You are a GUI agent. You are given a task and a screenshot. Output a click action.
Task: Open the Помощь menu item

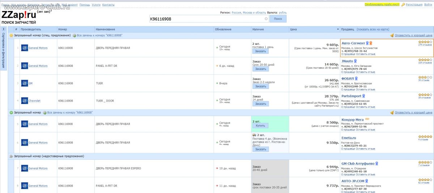point(85,5)
